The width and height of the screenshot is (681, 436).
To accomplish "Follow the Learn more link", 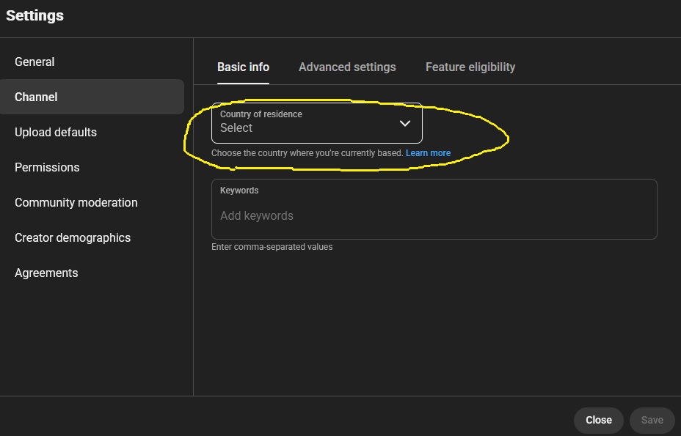I will pyautogui.click(x=428, y=153).
